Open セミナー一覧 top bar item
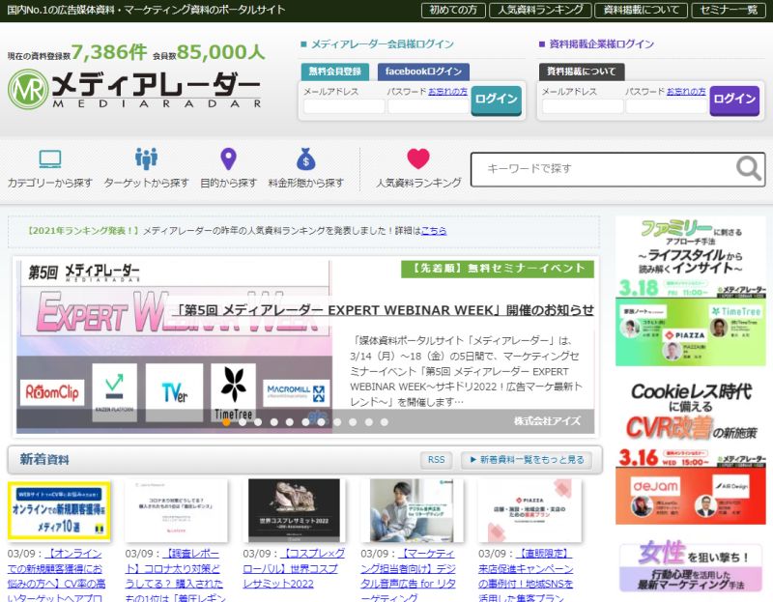773x602 pixels. [x=729, y=10]
